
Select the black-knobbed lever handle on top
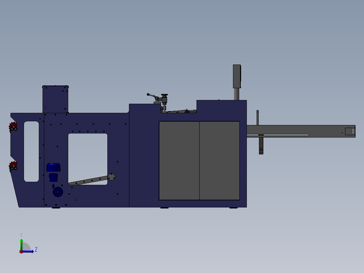pyautogui.click(x=152, y=96)
